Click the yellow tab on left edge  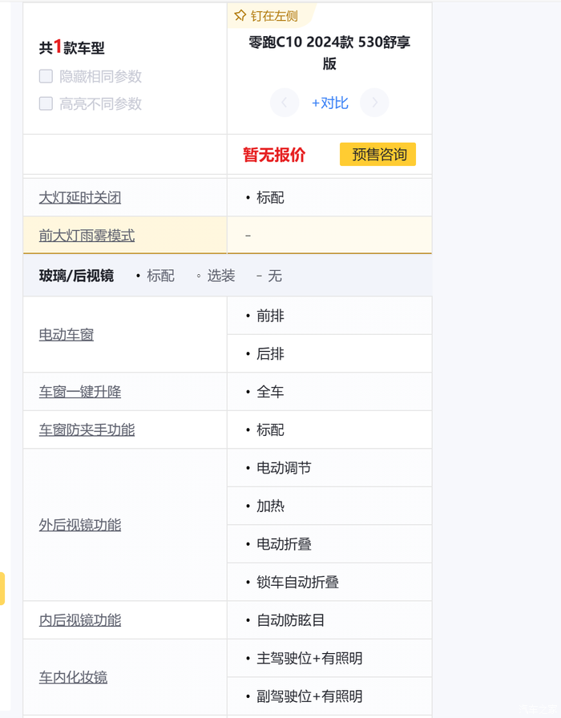coord(2,588)
